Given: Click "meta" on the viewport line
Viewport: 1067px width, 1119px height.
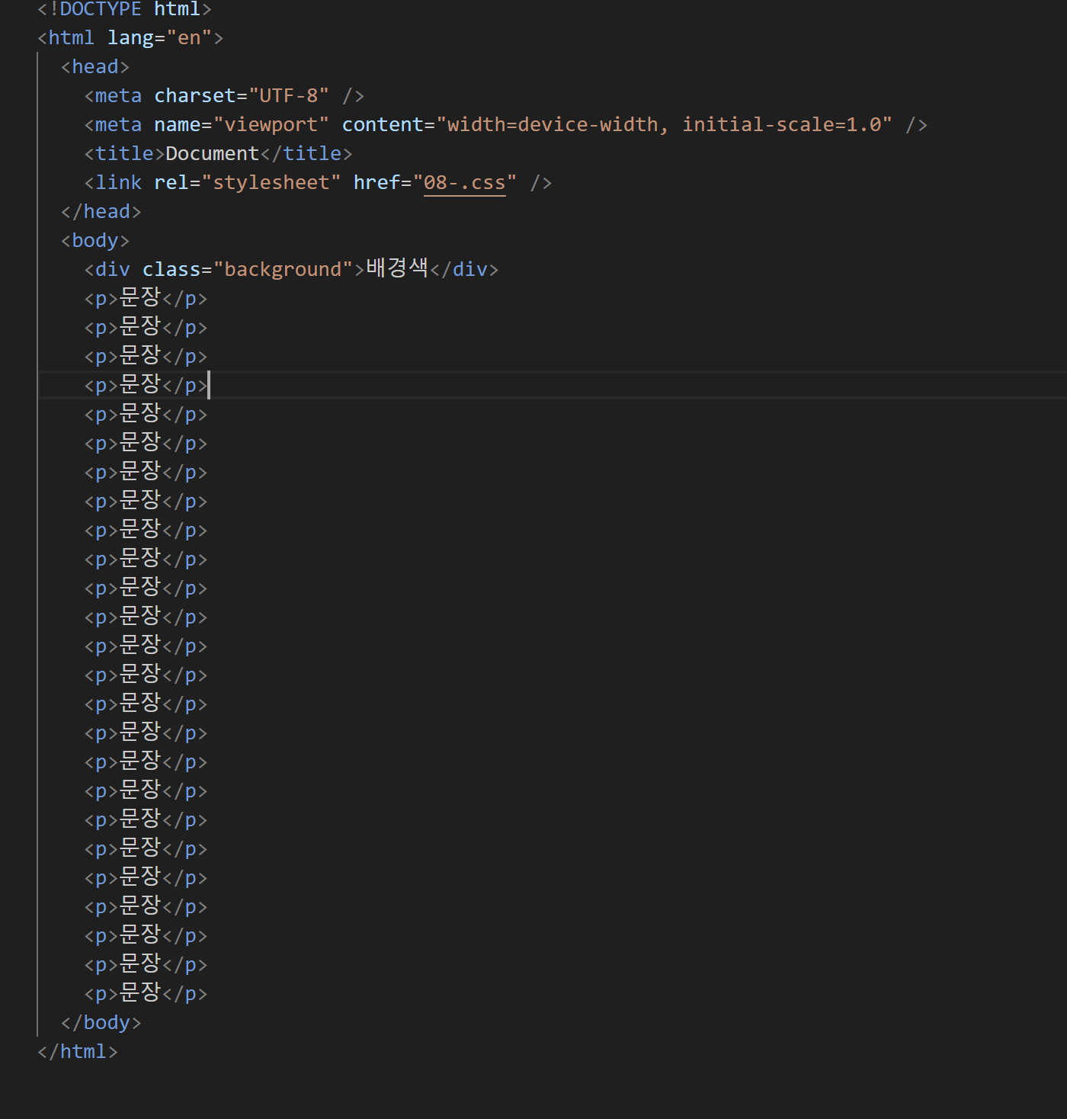Looking at the screenshot, I should point(118,125).
